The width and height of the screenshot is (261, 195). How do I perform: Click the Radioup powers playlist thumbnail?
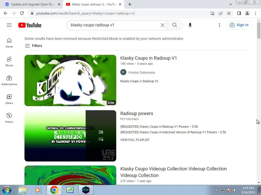coord(70,136)
